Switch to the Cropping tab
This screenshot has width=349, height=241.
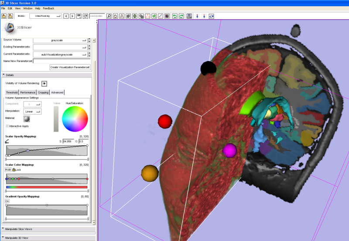43,92
